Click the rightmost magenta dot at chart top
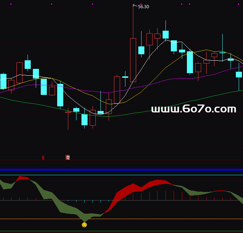243x233 pixels. [238, 4]
